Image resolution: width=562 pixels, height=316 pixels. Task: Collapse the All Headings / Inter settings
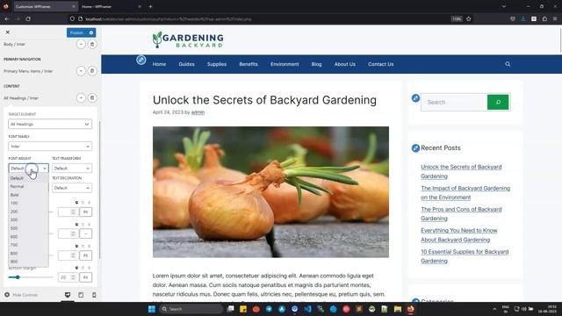[x=81, y=97]
